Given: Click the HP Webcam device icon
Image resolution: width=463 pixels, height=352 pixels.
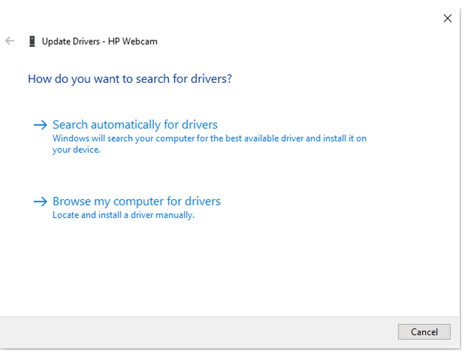Looking at the screenshot, I should tap(32, 41).
